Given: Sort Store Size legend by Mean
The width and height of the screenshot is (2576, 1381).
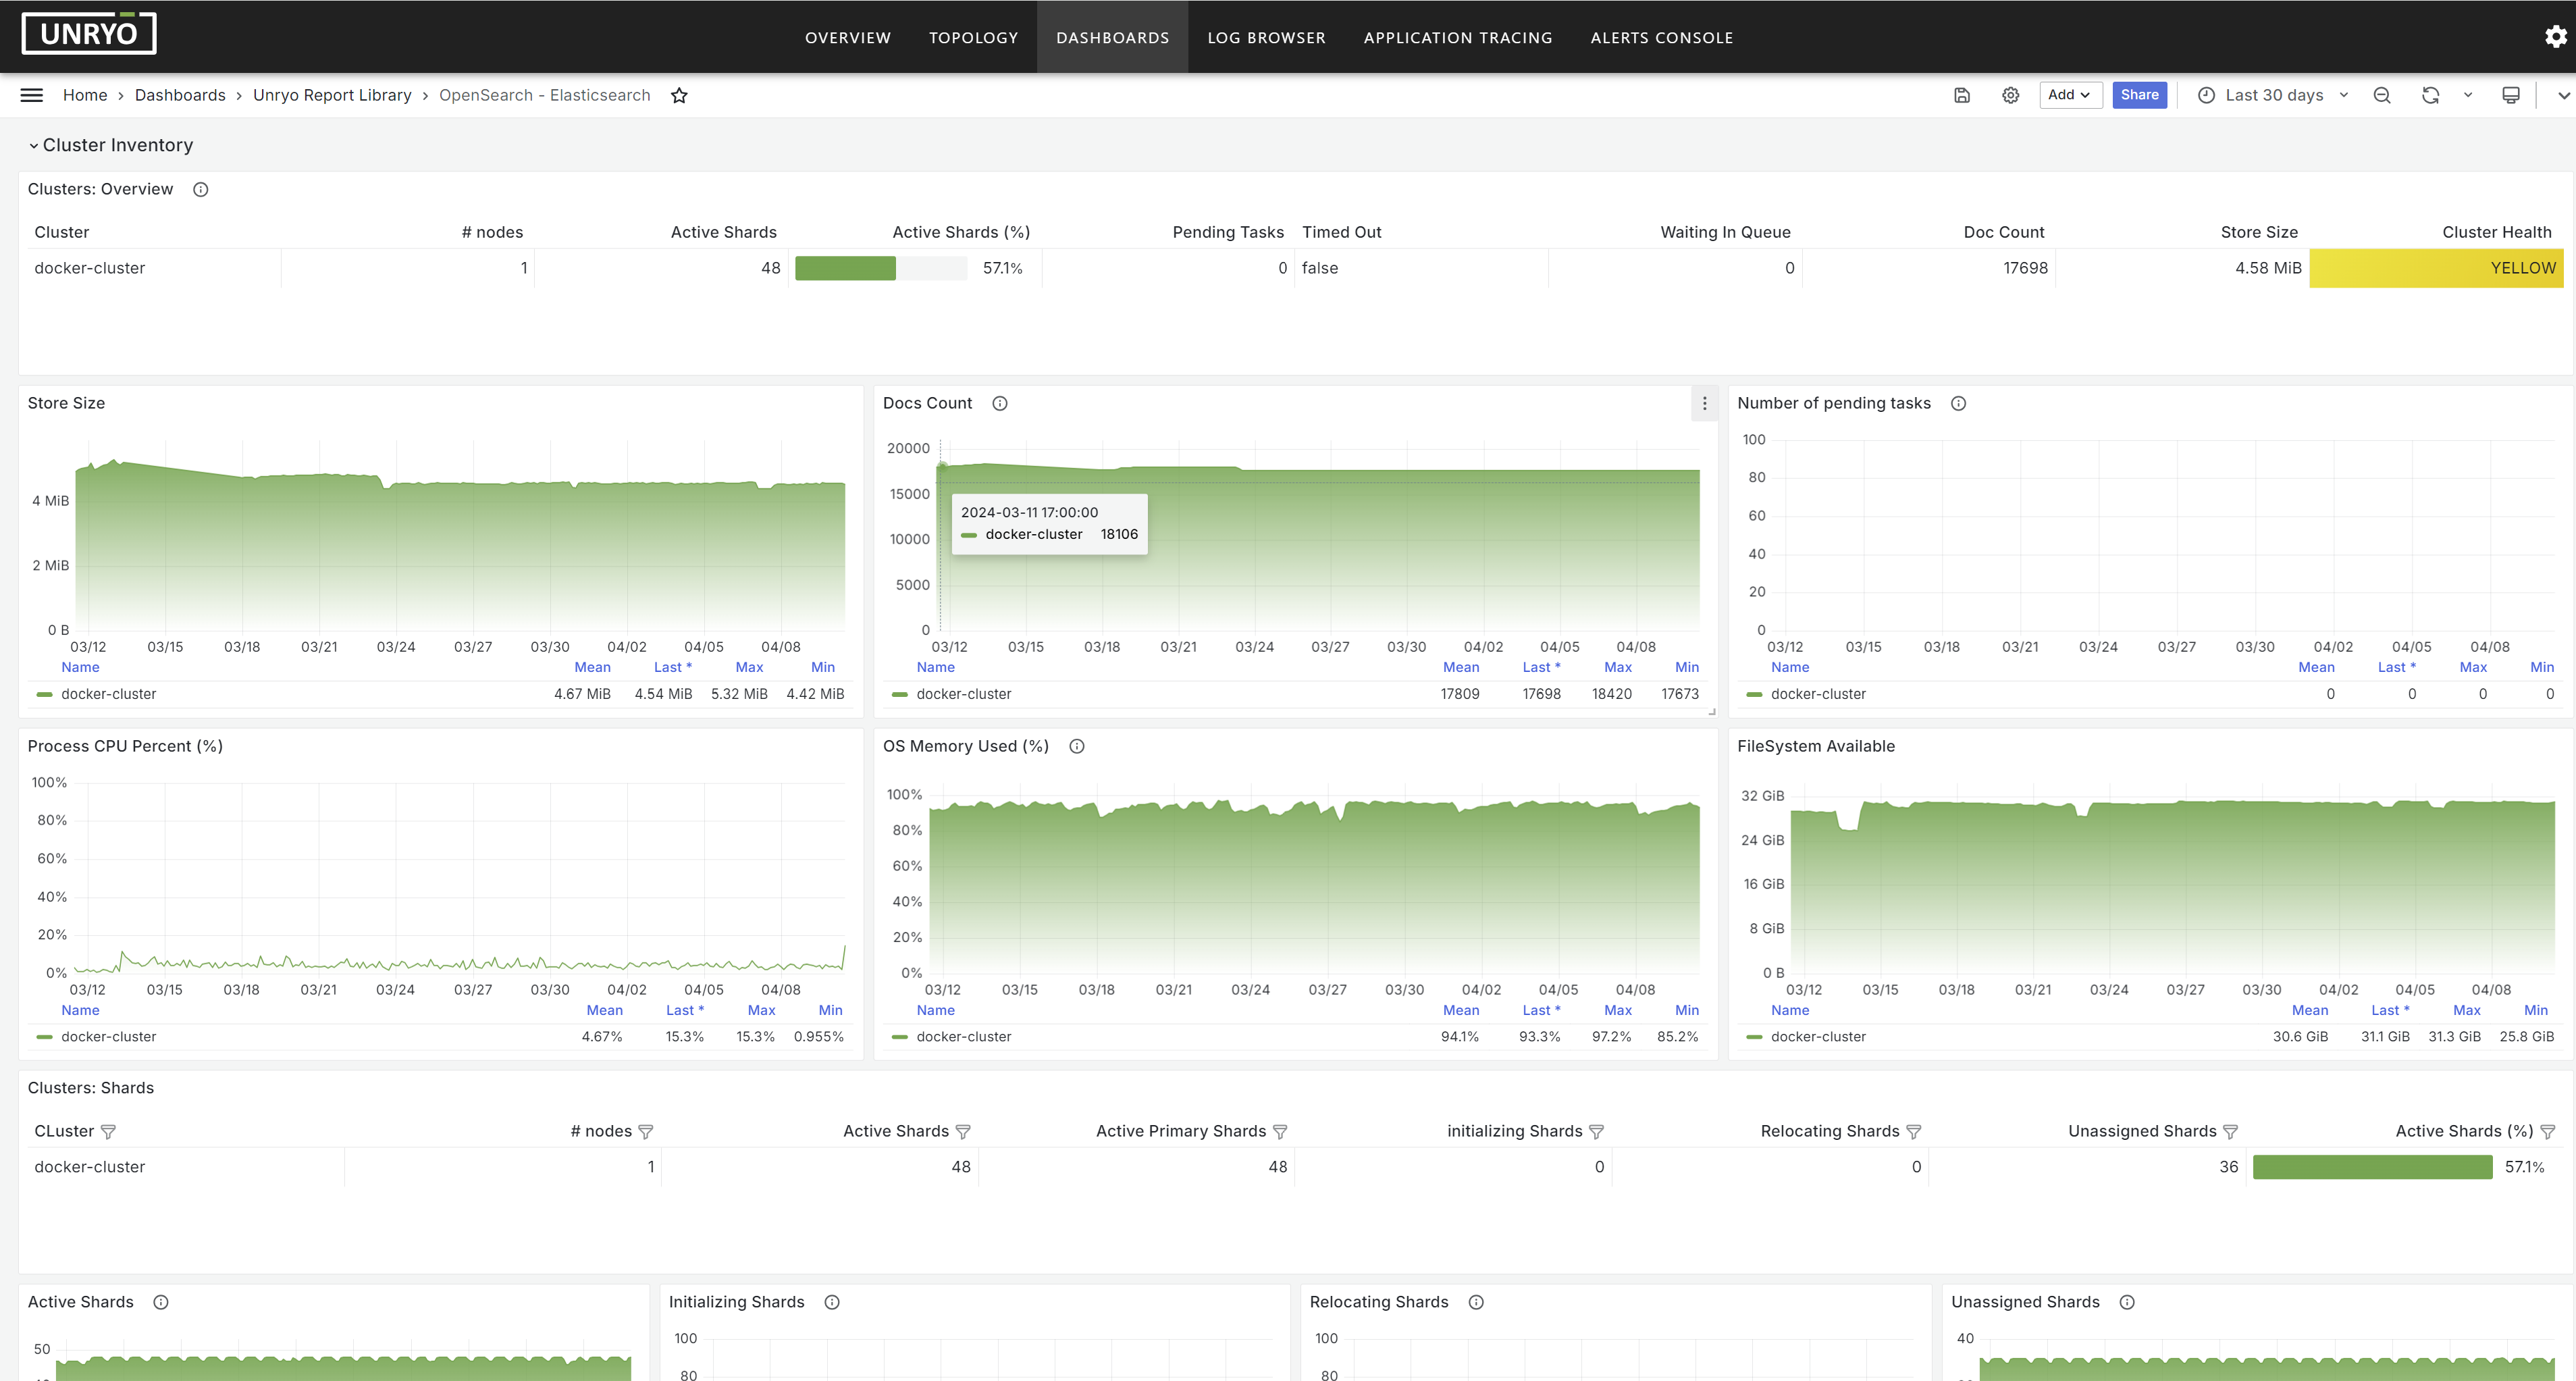Looking at the screenshot, I should (x=592, y=667).
